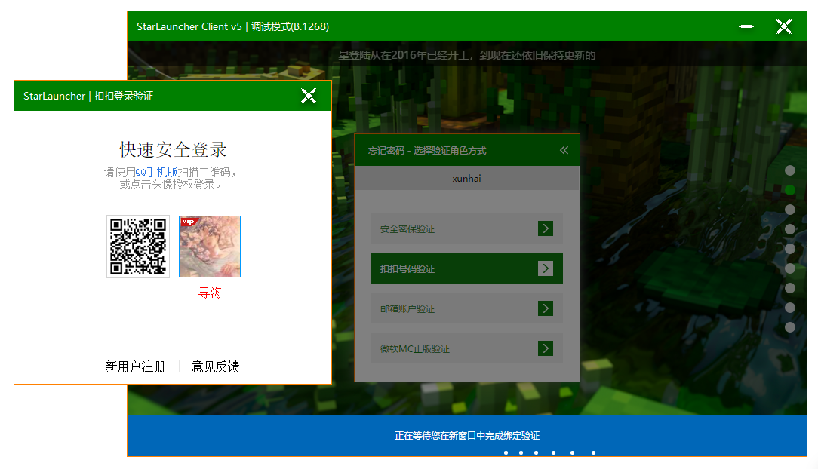This screenshot has height=469, width=818.
Task: Click the 寻海 VIP avatar to authorize
Action: click(210, 247)
